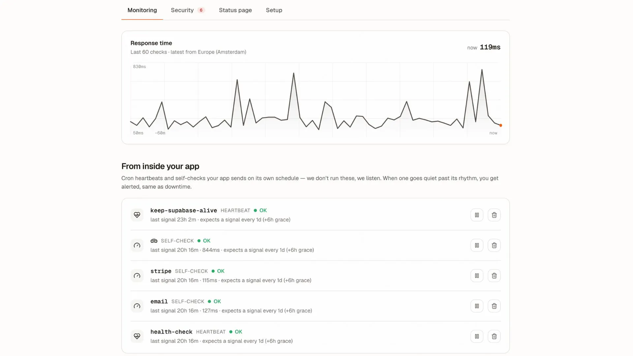Pause the db self-check
The image size is (633, 356).
[477, 245]
